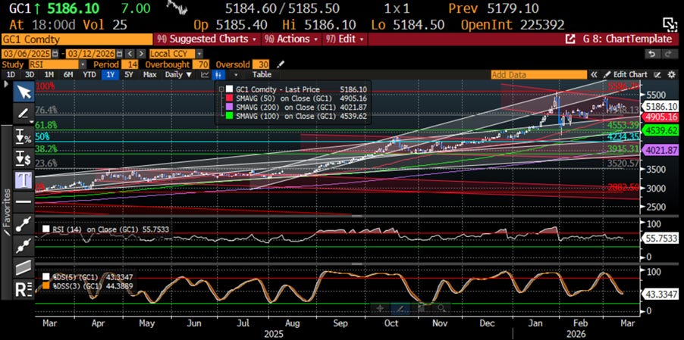Choose the horizontal line tool
Image resolution: width=684 pixels, height=340 pixels.
[x=24, y=201]
